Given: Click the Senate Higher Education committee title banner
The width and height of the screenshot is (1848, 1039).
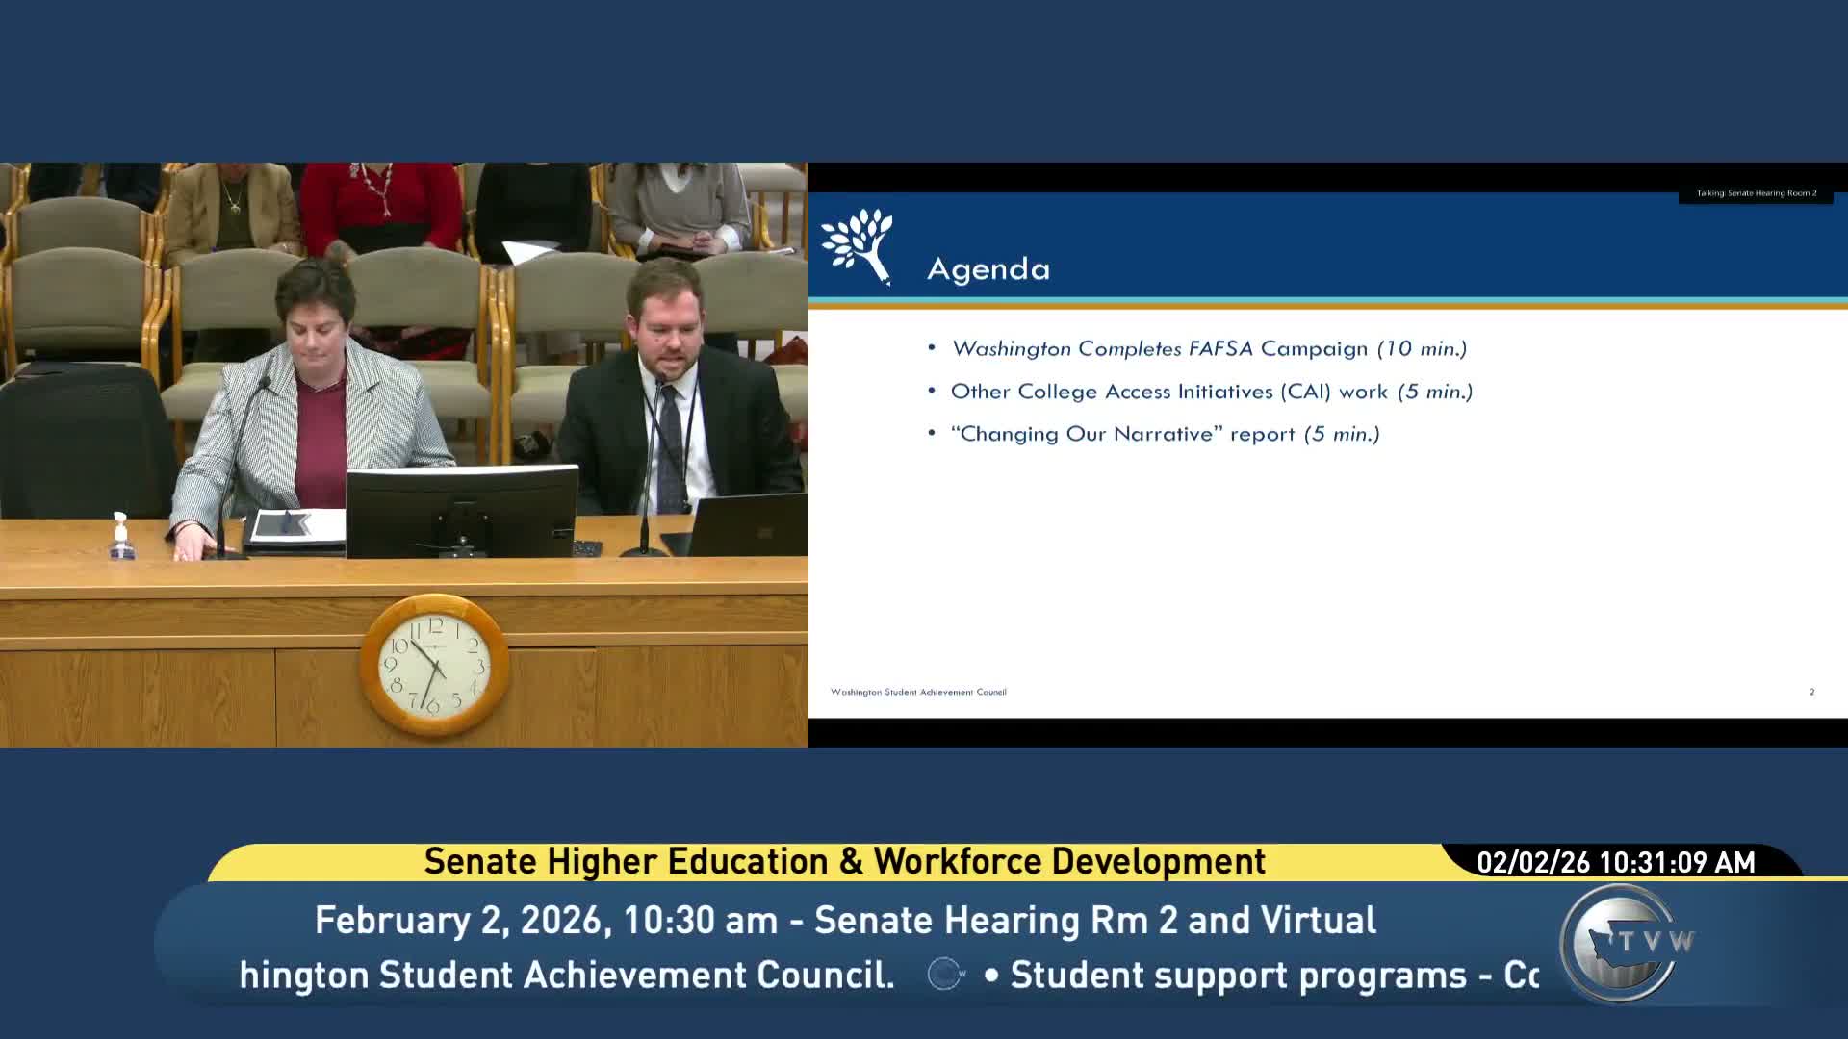Looking at the screenshot, I should click(844, 861).
